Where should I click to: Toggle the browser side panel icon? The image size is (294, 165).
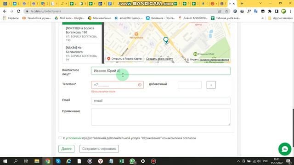(277, 11)
